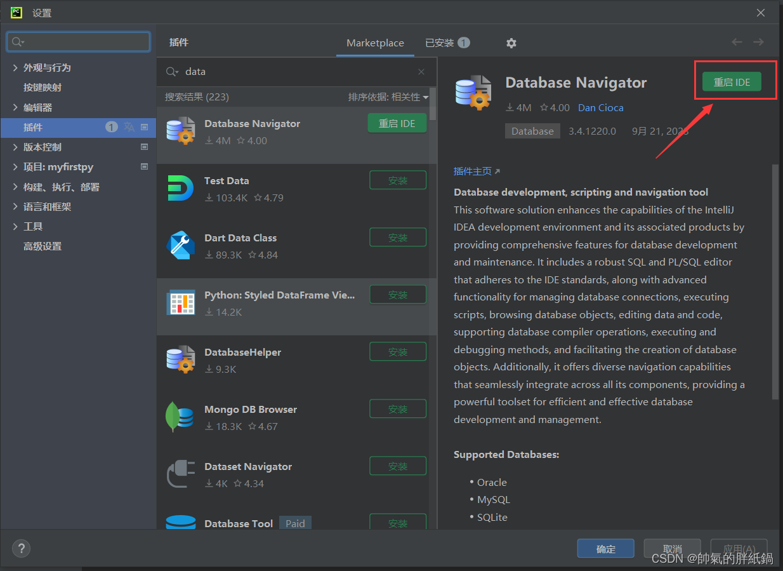783x571 pixels.
Task: Click the project-level icon on plugins row
Action: coord(144,127)
